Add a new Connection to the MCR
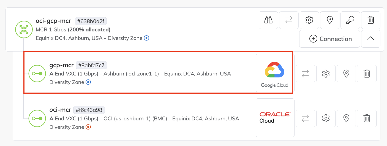The width and height of the screenshot is (387, 146). (x=330, y=39)
